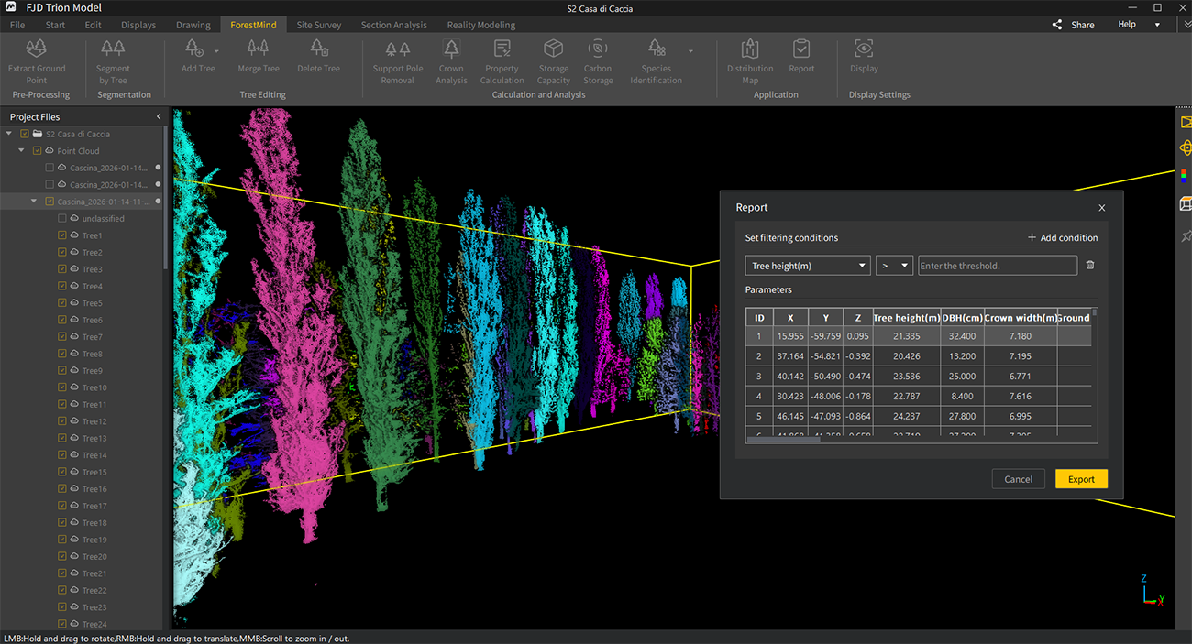The width and height of the screenshot is (1192, 644).
Task: Click the Carbon Storage icon
Action: pos(598,49)
